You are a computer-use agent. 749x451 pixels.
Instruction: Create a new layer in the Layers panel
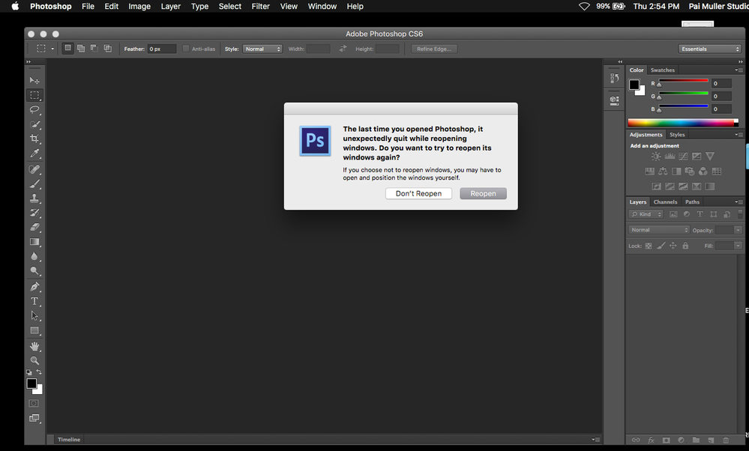click(710, 440)
